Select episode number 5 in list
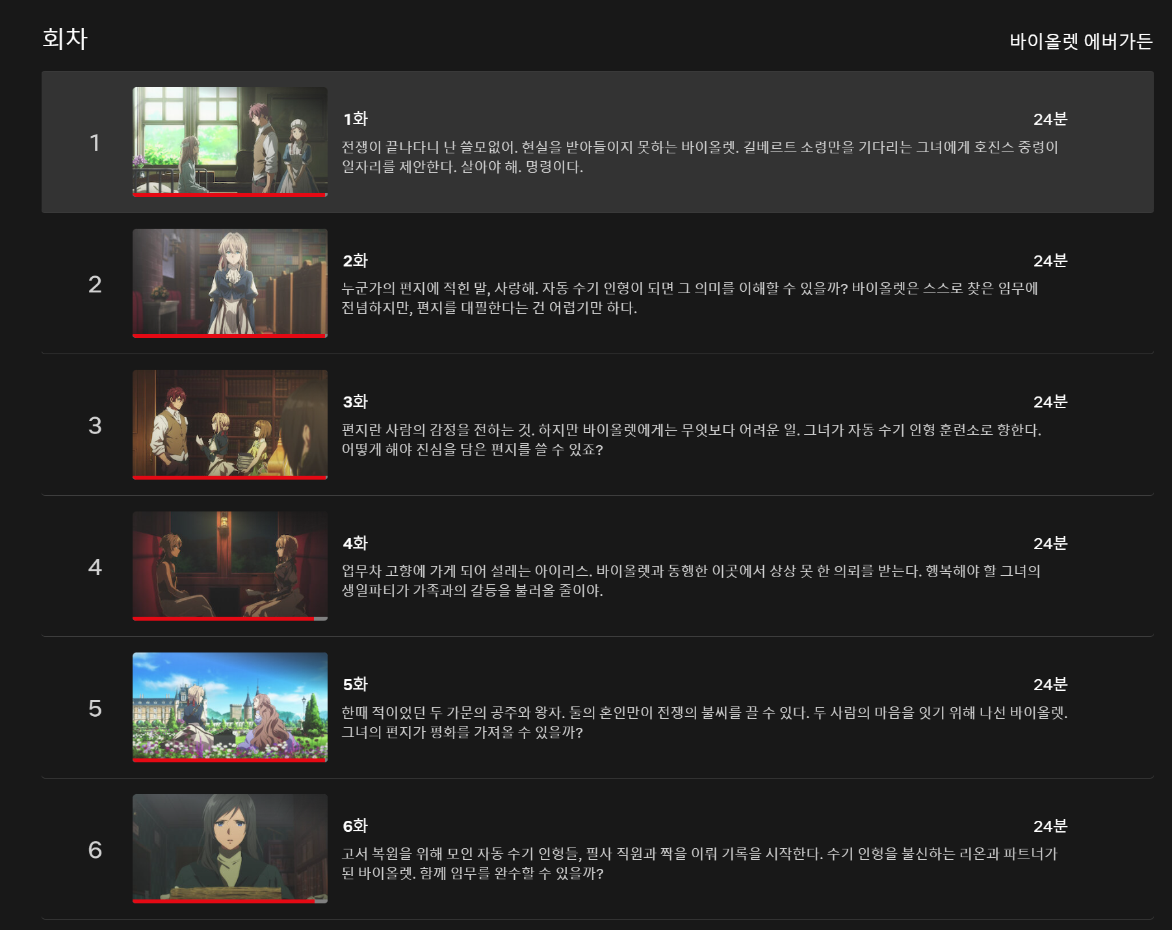1172x930 pixels. click(95, 708)
